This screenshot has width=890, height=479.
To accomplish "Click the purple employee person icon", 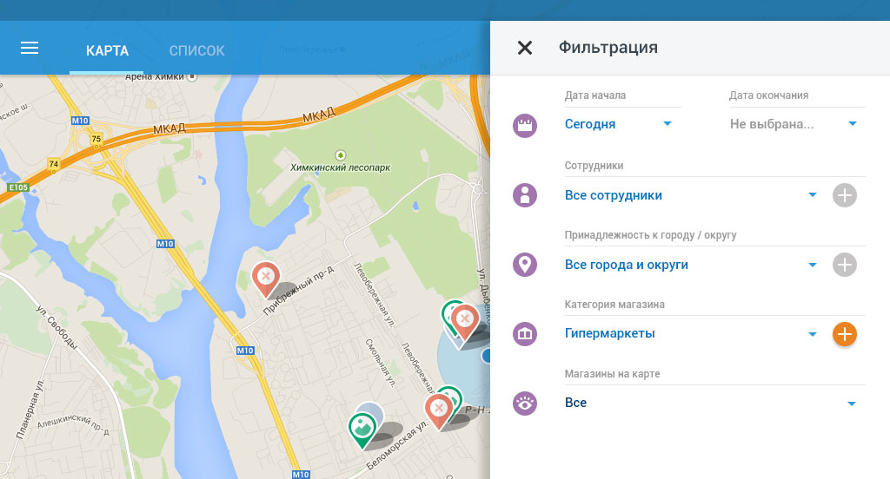I will pyautogui.click(x=525, y=195).
